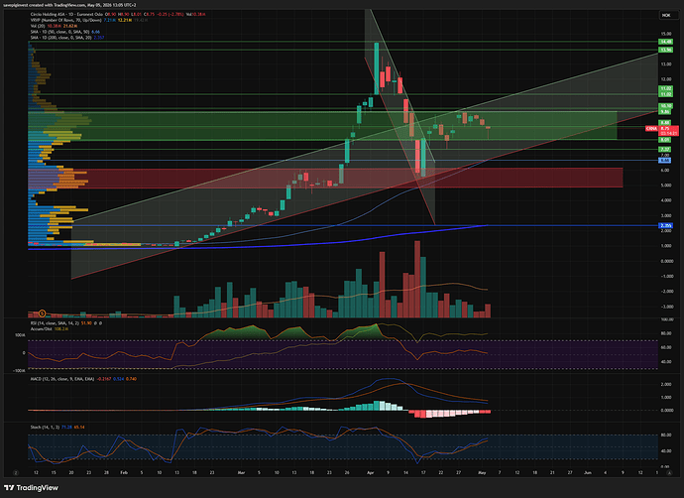Select the SMA 200 indicator legend
The height and width of the screenshot is (498, 684).
pyautogui.click(x=67, y=38)
